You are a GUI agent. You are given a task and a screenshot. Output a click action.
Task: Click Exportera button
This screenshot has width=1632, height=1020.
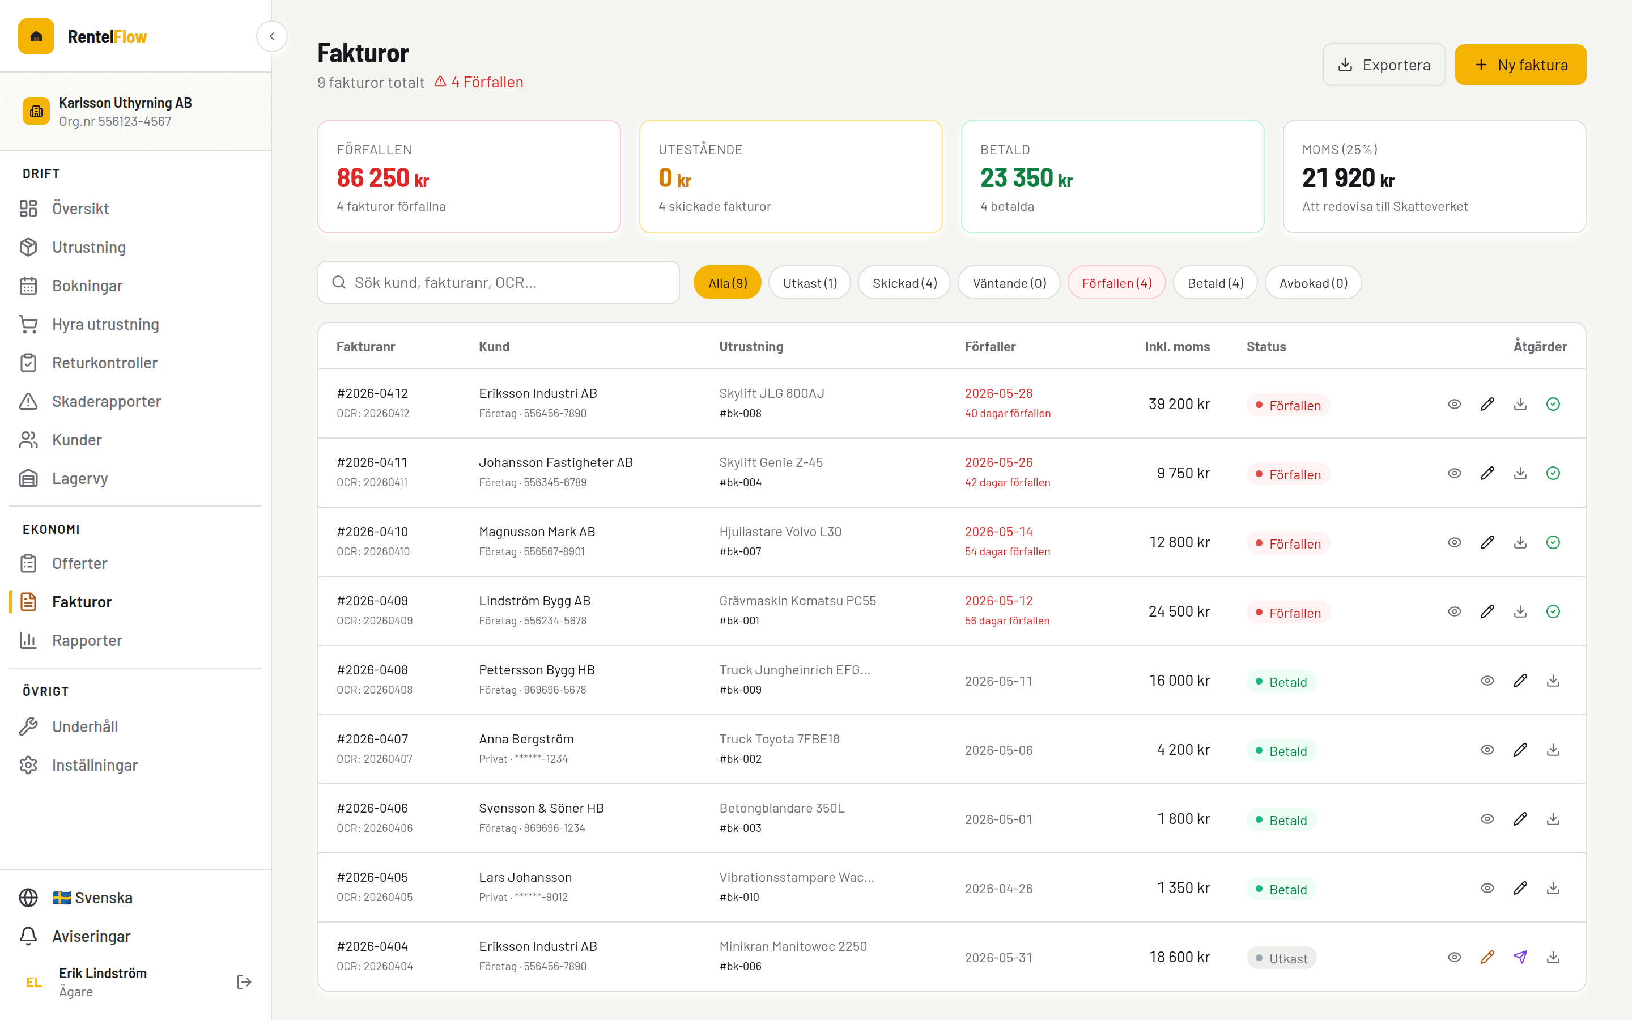pyautogui.click(x=1384, y=65)
